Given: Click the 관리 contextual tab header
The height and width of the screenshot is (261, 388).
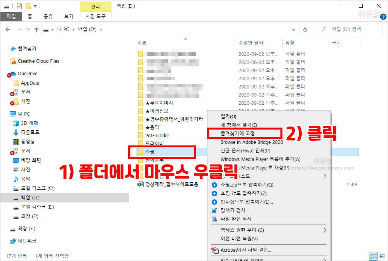Looking at the screenshot, I should (96, 7).
